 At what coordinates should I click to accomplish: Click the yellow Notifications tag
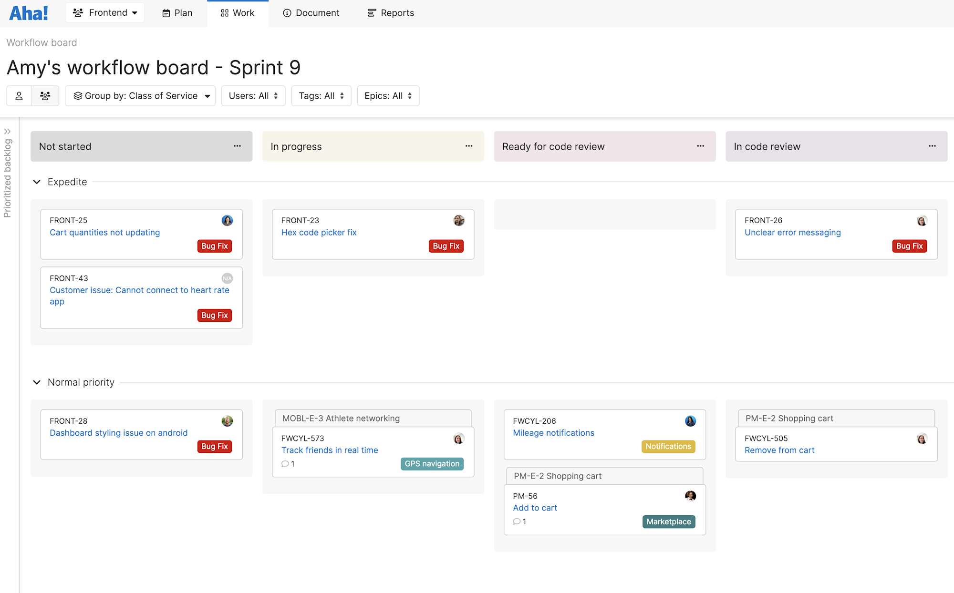click(x=668, y=447)
